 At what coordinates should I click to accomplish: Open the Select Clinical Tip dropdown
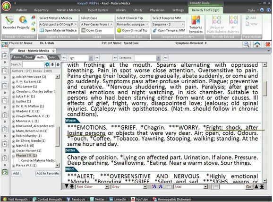pyautogui.click(x=133, y=24)
